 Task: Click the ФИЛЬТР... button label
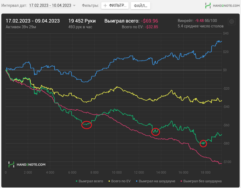pos(118,5)
